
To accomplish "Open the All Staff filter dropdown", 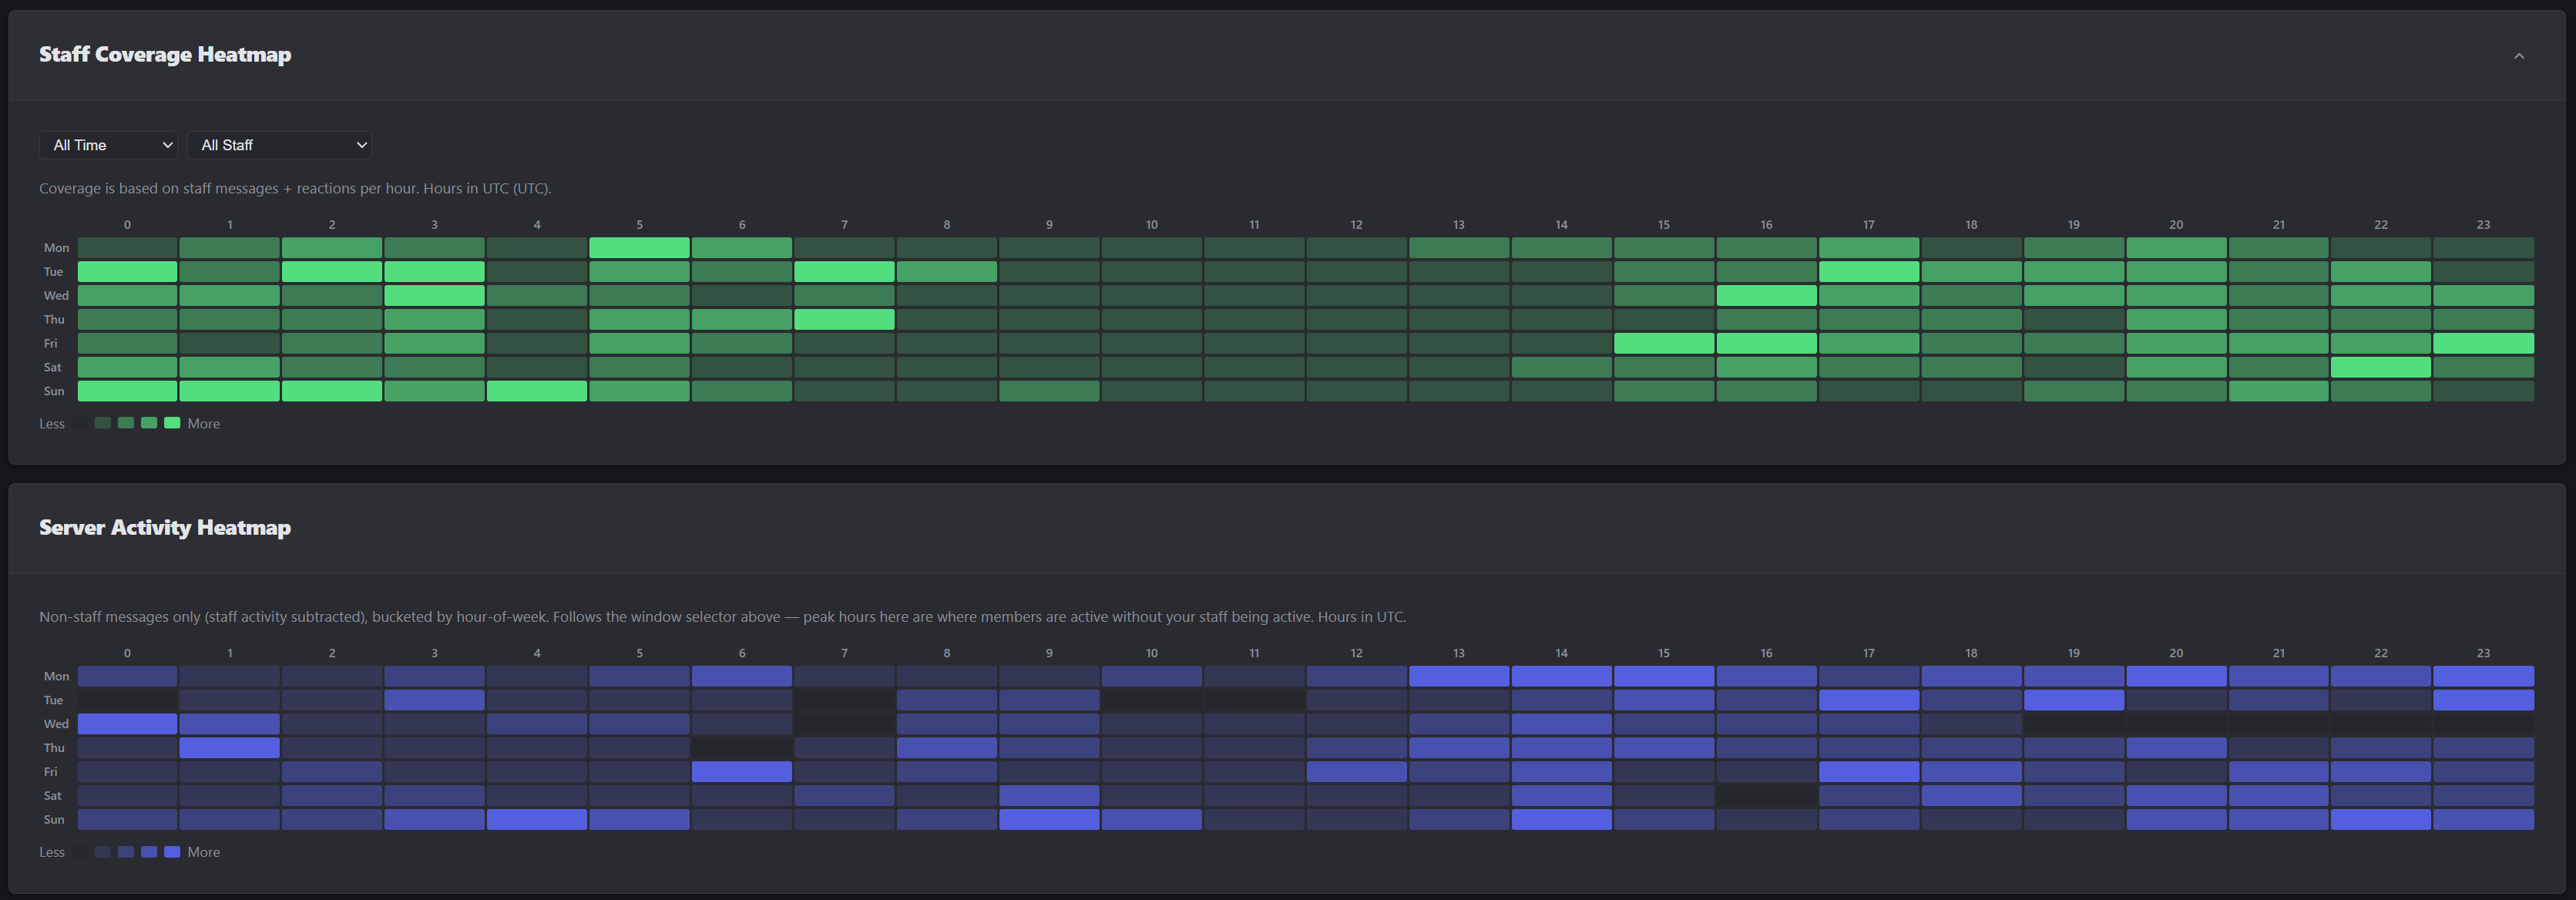I will click(279, 145).
